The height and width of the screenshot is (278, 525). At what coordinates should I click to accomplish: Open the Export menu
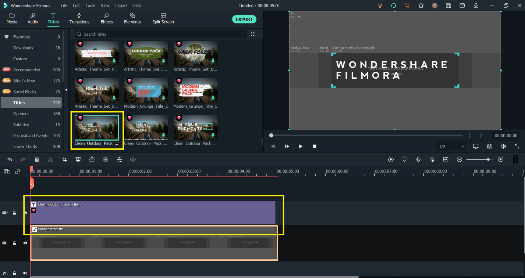(x=121, y=6)
